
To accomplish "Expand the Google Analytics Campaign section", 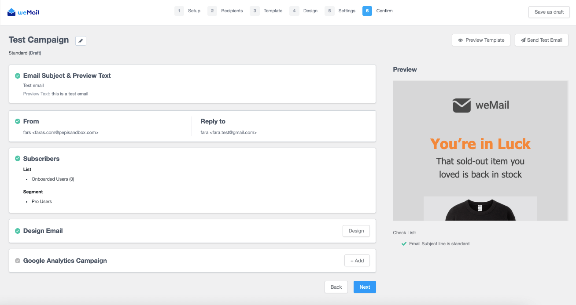I will tap(65, 260).
